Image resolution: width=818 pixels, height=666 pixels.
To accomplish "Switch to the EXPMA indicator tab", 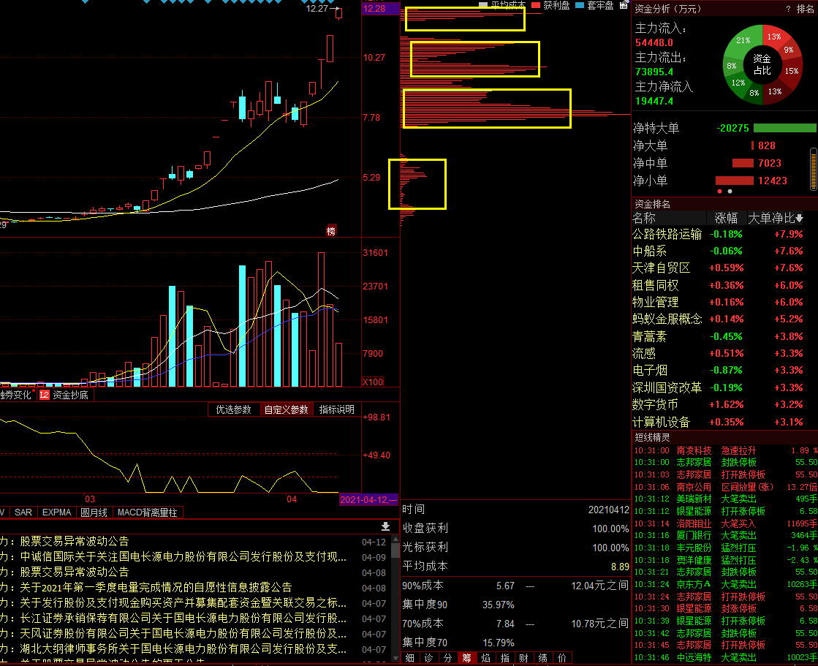I will 56,512.
